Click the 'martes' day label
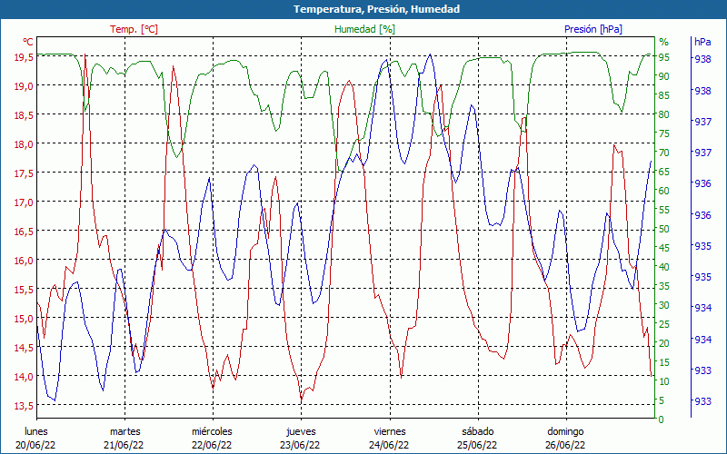This screenshot has width=727, height=454. [124, 432]
